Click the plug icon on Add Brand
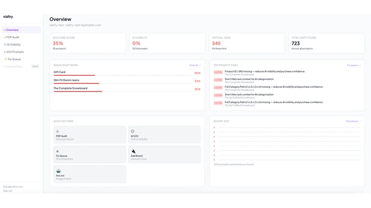The image size is (371, 208). (133, 151)
